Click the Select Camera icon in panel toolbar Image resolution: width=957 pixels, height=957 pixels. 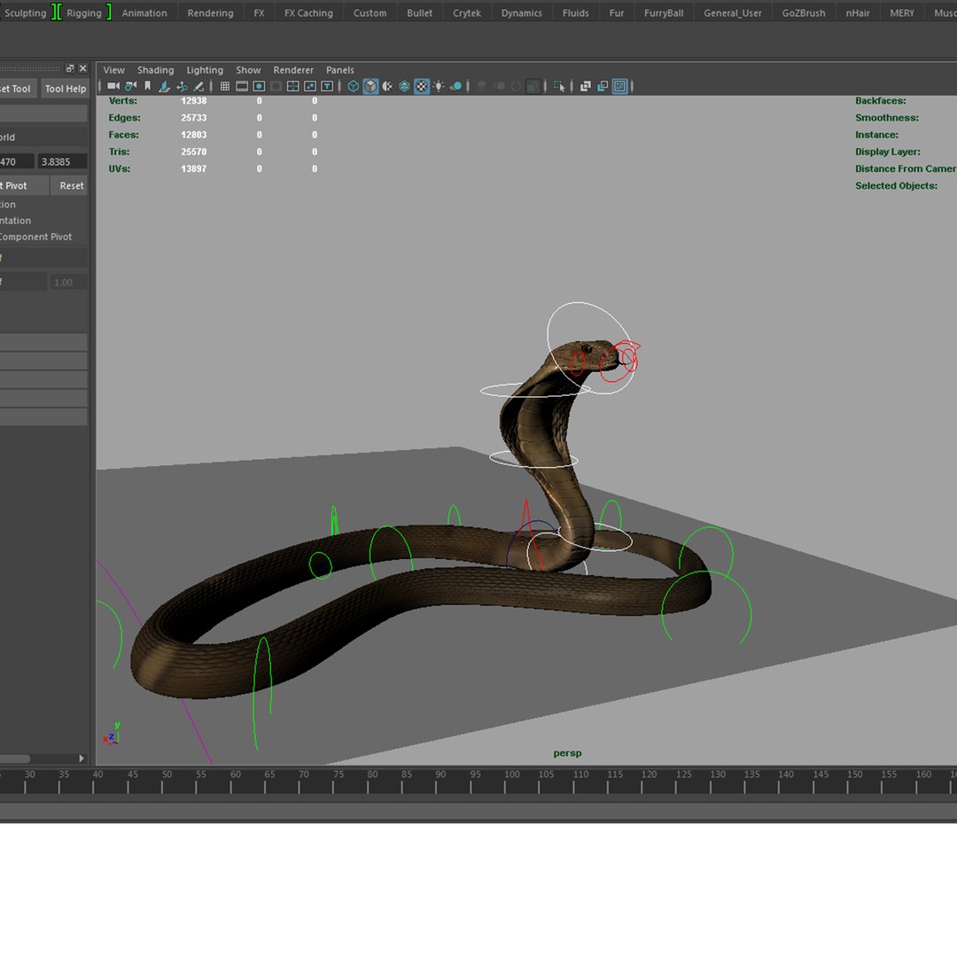(113, 86)
